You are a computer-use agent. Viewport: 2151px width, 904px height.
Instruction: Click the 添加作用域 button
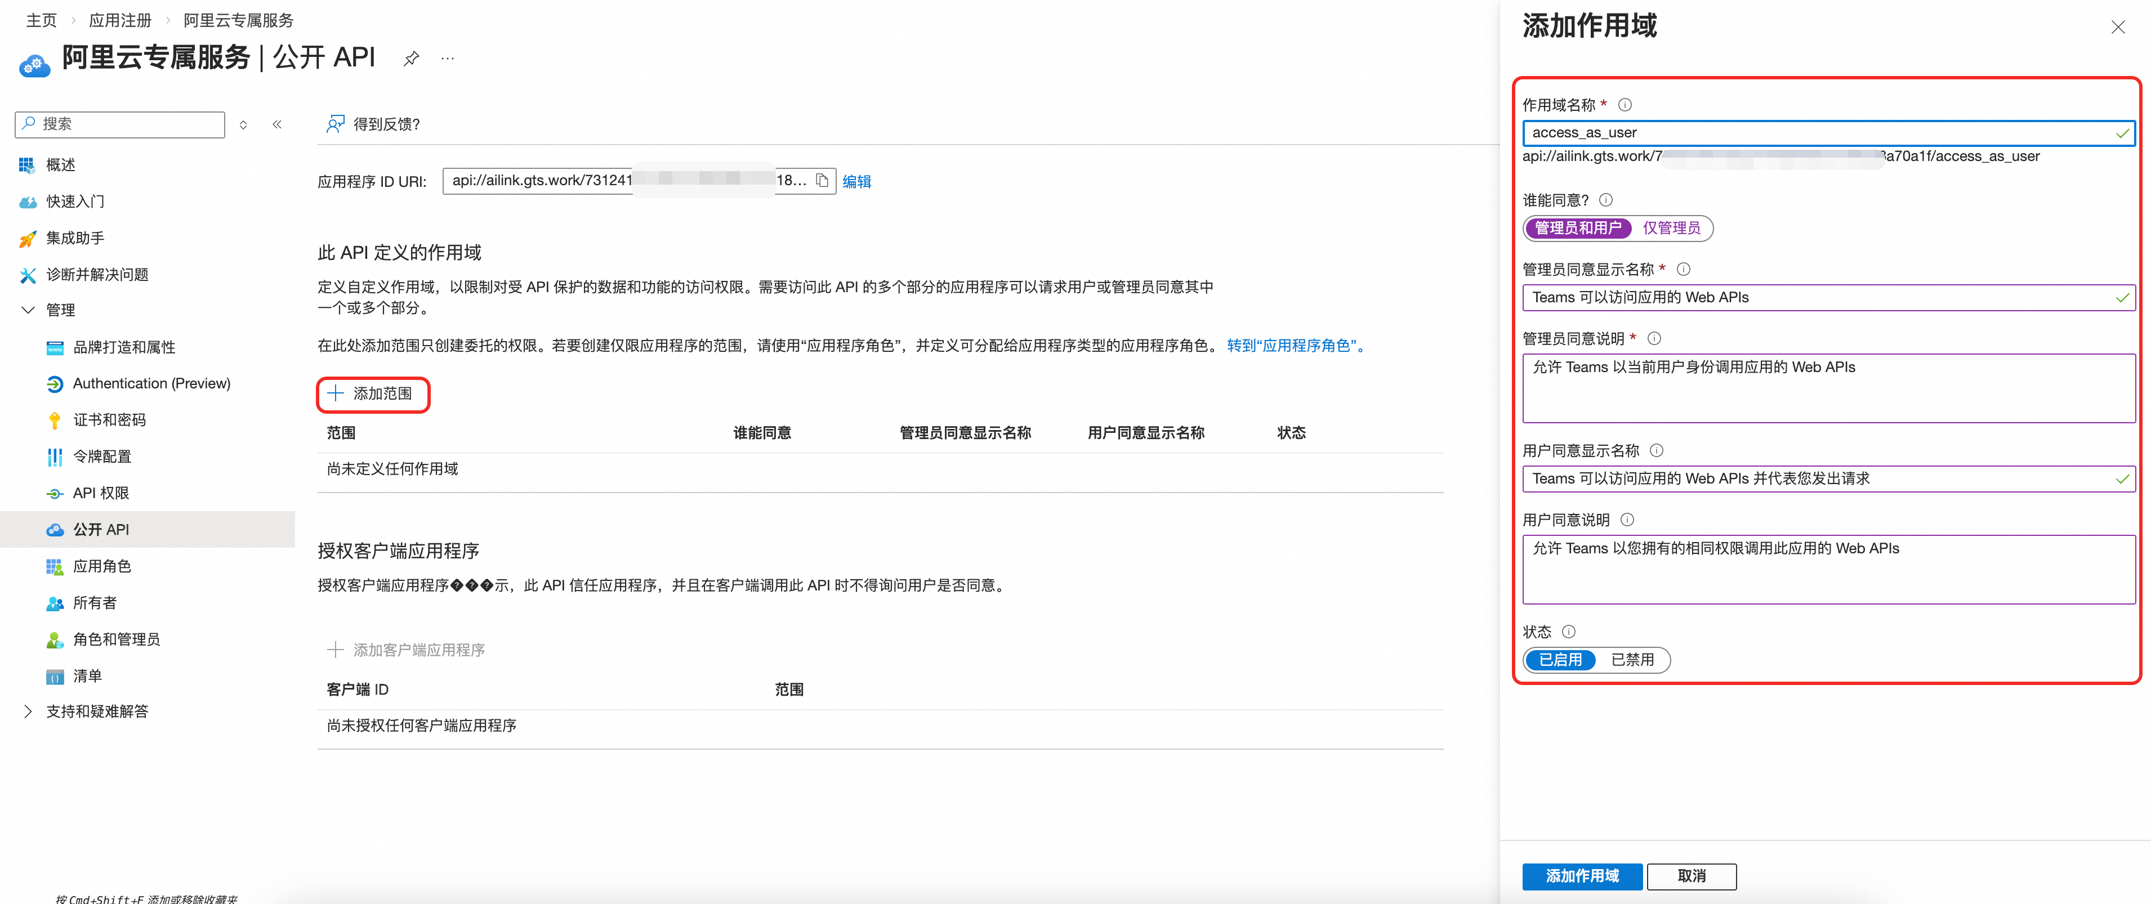(x=1582, y=876)
